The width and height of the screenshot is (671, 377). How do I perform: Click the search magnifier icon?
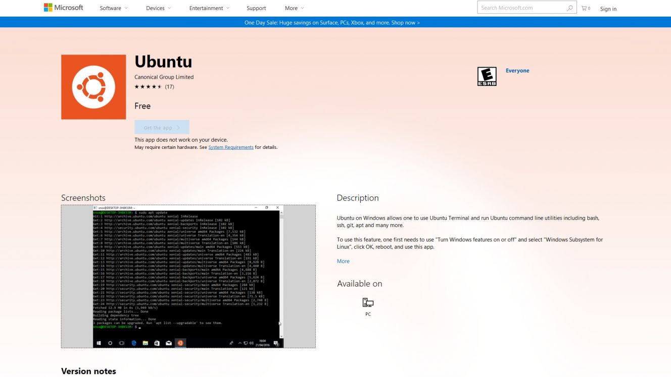(x=570, y=8)
